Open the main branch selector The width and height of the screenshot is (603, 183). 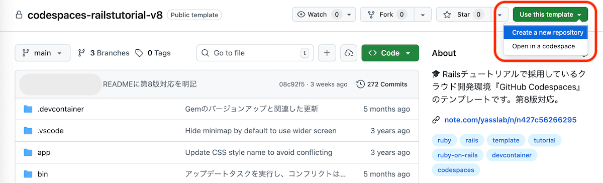click(42, 53)
